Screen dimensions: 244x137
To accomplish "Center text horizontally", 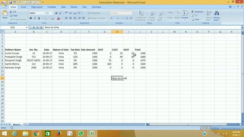I will point(71,18).
